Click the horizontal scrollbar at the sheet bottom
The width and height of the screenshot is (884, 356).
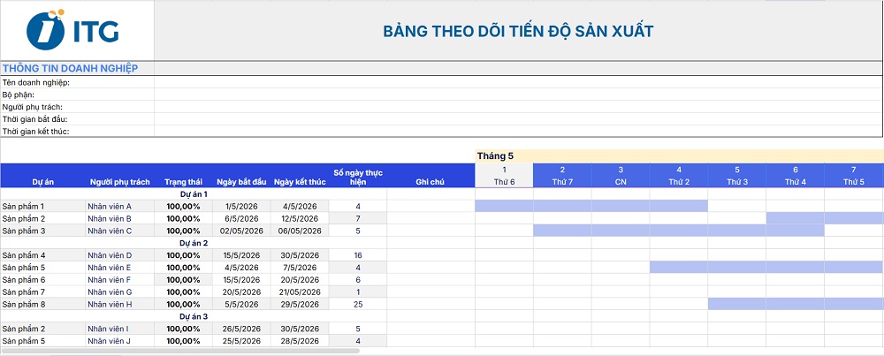[x=180, y=351]
